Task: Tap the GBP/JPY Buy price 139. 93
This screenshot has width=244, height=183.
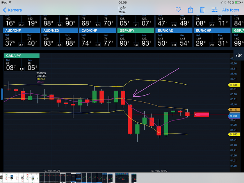Action: pyautogui.click(x=146, y=42)
